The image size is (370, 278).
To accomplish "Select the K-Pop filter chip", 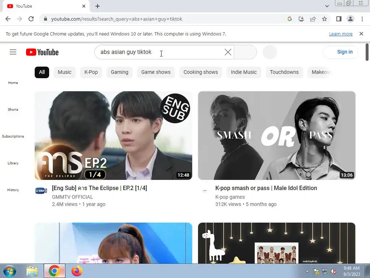I will point(91,72).
